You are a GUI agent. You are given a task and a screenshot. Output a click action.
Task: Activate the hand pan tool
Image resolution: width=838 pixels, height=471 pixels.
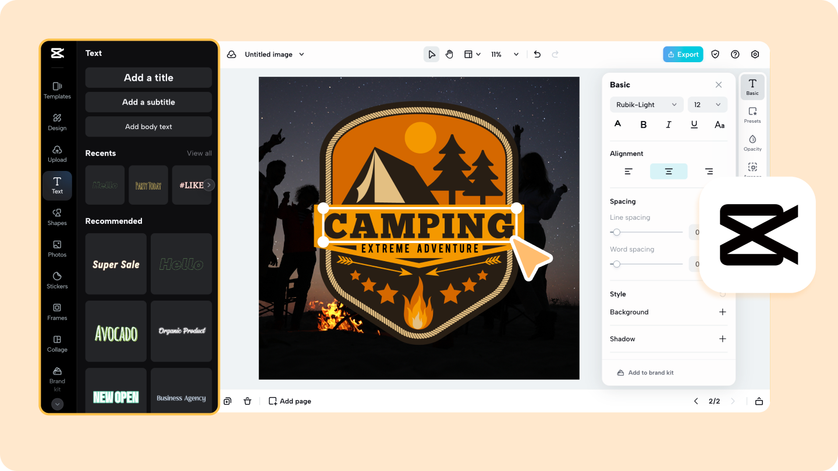point(449,54)
